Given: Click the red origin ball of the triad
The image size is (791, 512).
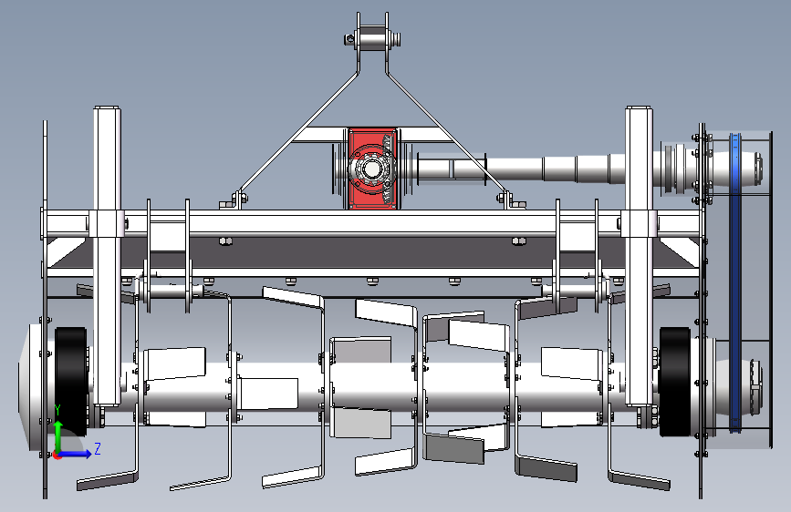Looking at the screenshot, I should click(57, 455).
